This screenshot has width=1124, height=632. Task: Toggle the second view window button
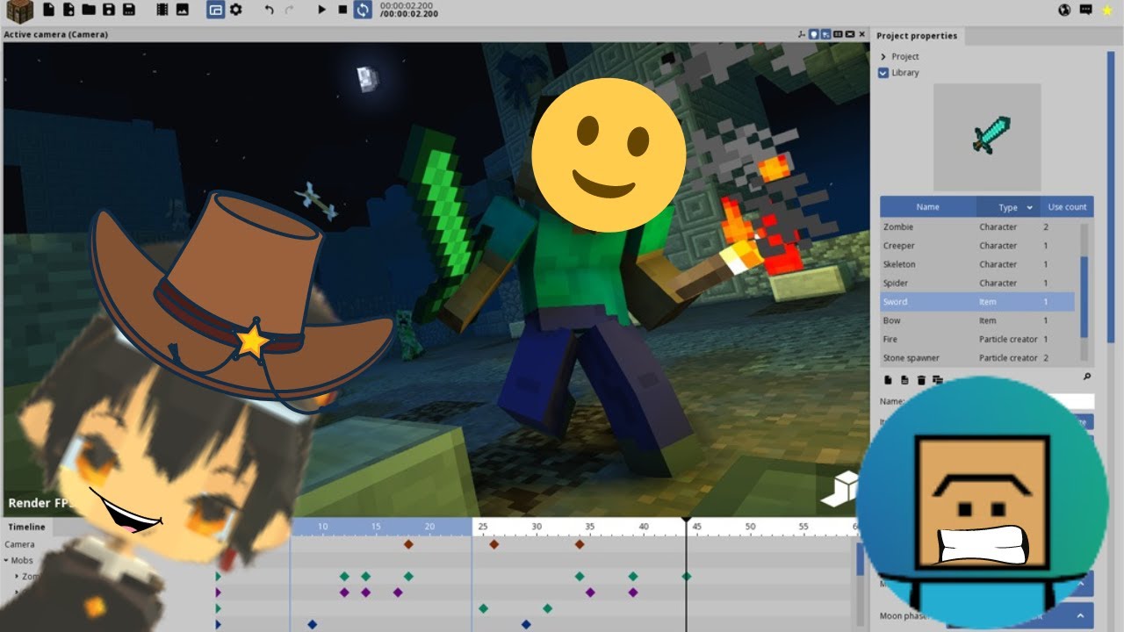click(x=216, y=10)
